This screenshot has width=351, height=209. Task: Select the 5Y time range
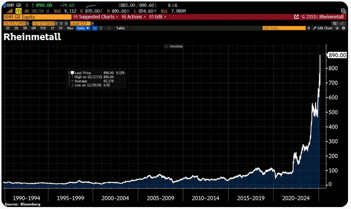(x=61, y=28)
